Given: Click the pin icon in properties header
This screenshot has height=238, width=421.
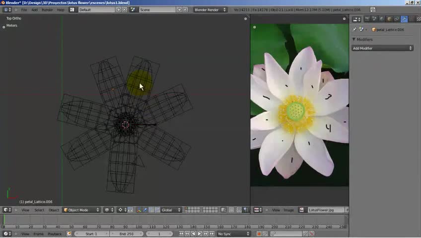Looking at the screenshot, I should (x=354, y=29).
